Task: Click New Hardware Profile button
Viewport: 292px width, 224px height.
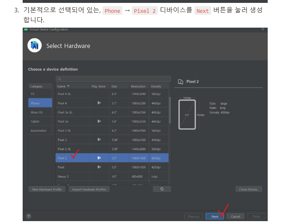Action: (47, 189)
